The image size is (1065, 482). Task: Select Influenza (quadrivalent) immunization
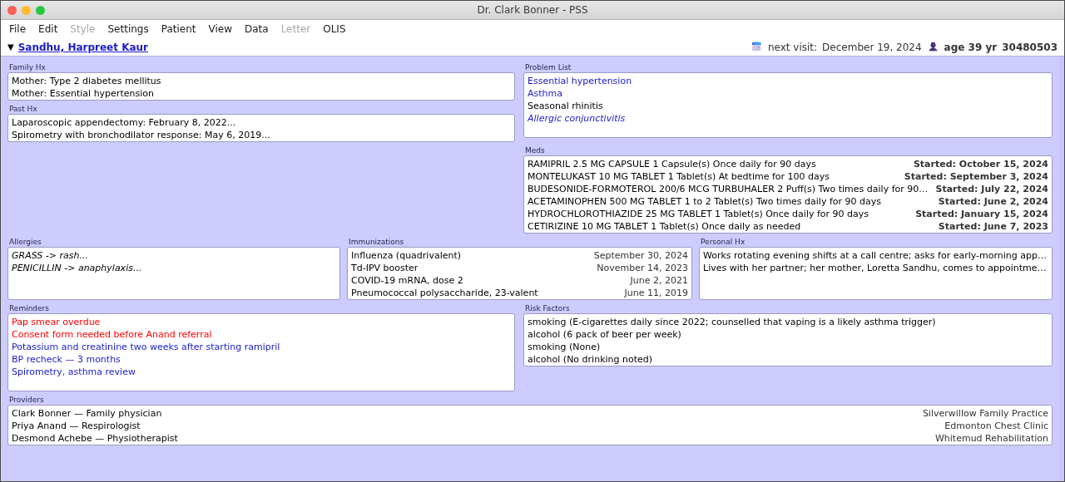tap(519, 256)
